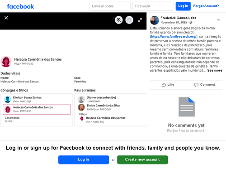Image resolution: width=226 pixels, height=170 pixels.
Task: Enter fullscreen mode for the photo
Action: click(140, 20)
